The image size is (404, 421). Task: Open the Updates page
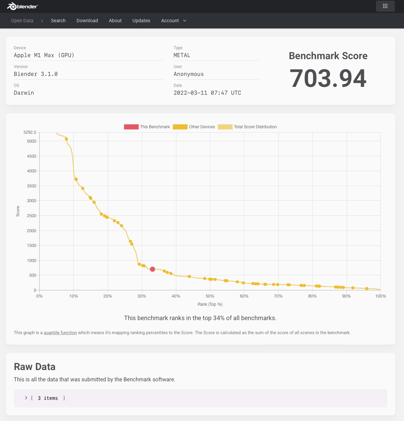141,21
